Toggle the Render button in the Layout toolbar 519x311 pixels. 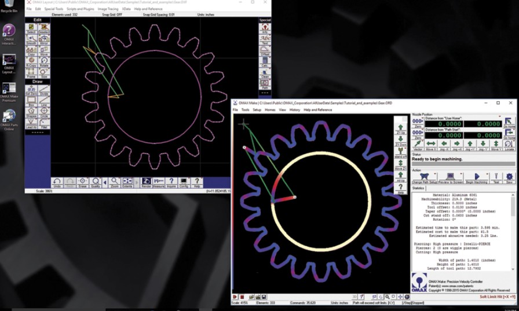pyautogui.click(x=147, y=182)
